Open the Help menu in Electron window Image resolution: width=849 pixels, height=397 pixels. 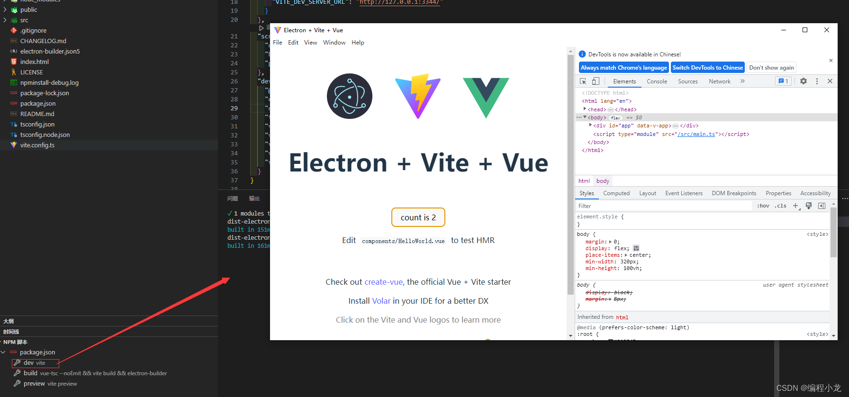pyautogui.click(x=358, y=43)
